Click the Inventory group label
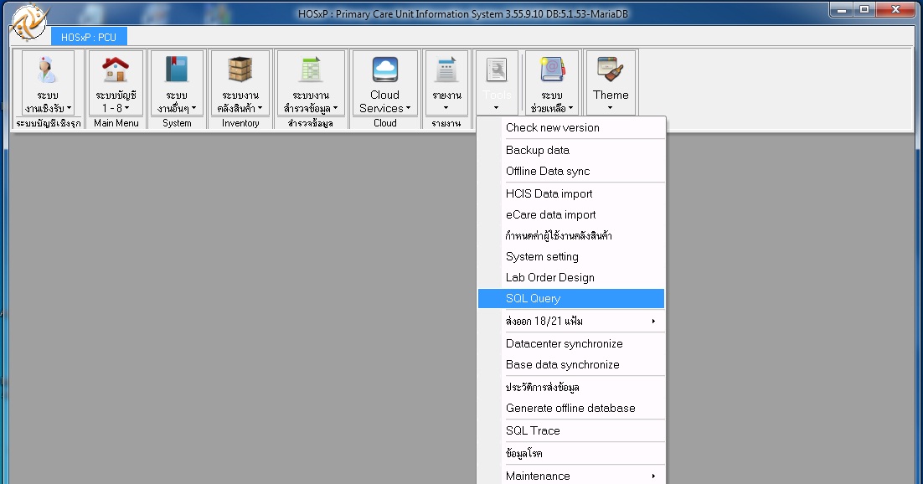The width and height of the screenshot is (923, 484). [x=240, y=123]
